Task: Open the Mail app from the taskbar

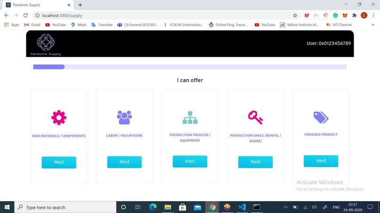Action: coord(197,207)
